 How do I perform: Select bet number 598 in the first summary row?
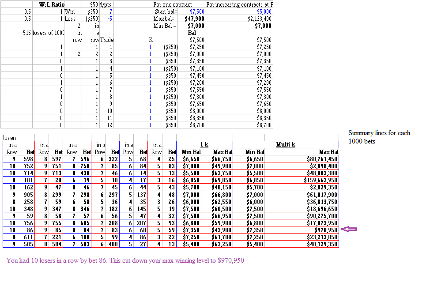[x=26, y=159]
